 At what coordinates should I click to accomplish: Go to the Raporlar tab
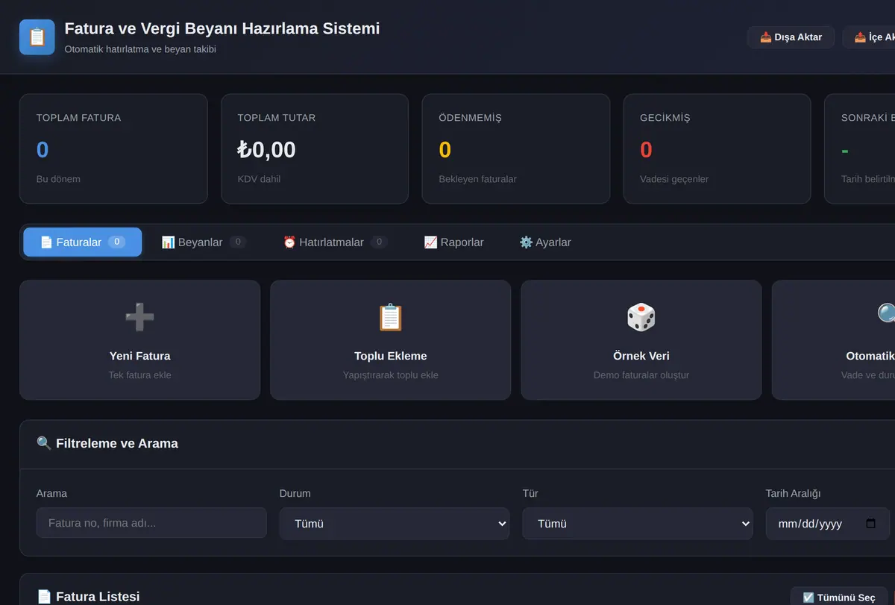(453, 242)
